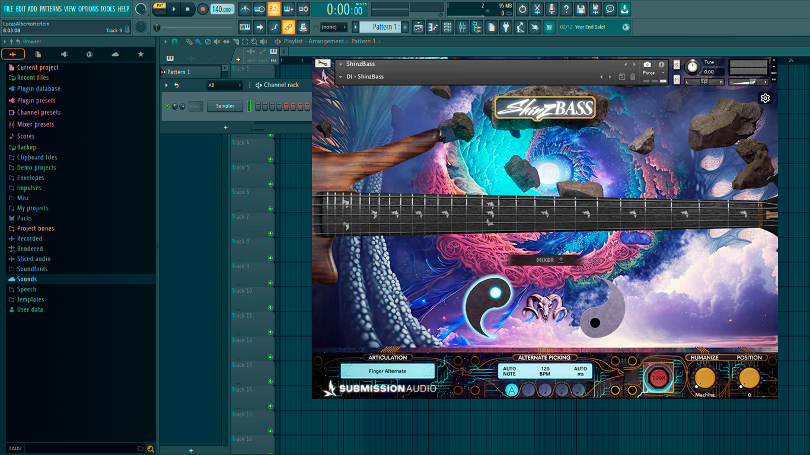This screenshot has width=810, height=455.
Task: Toggle the 3-2-1 countdown before recording
Action: pos(274,9)
